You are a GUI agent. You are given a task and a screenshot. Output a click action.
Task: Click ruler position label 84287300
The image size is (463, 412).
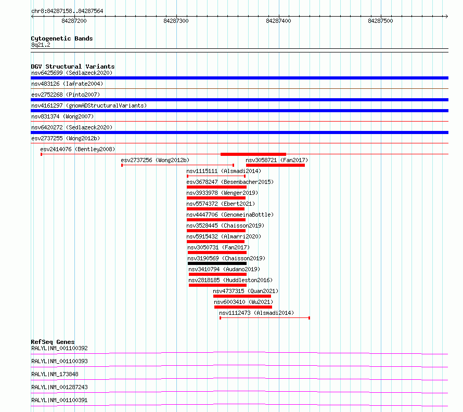[x=176, y=21]
